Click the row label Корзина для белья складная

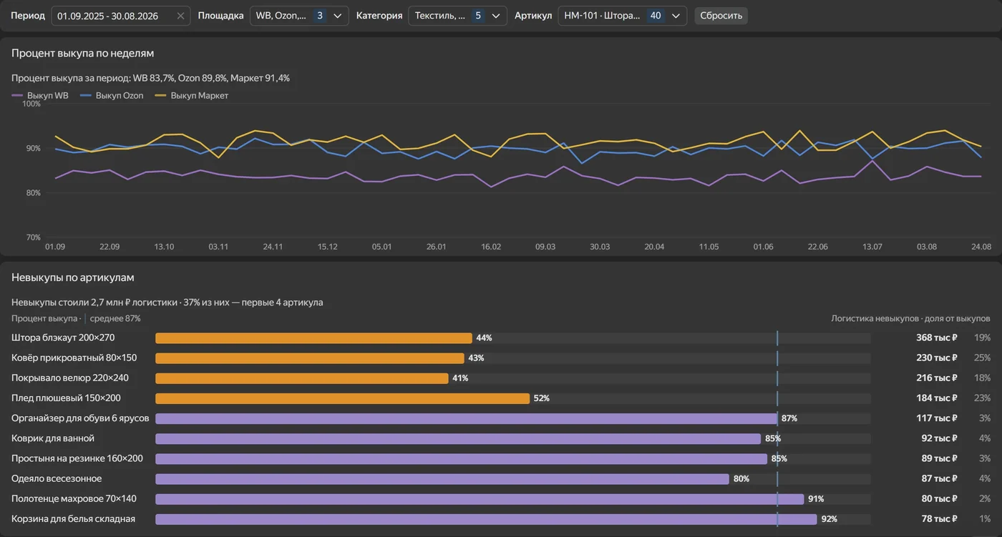point(73,519)
